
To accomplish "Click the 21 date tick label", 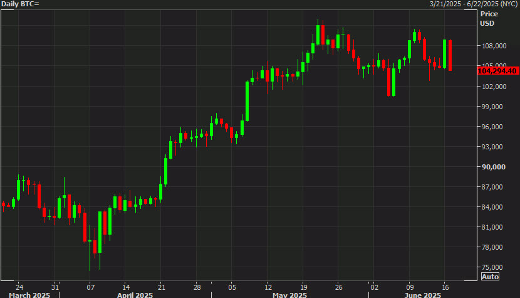I will tap(162, 287).
